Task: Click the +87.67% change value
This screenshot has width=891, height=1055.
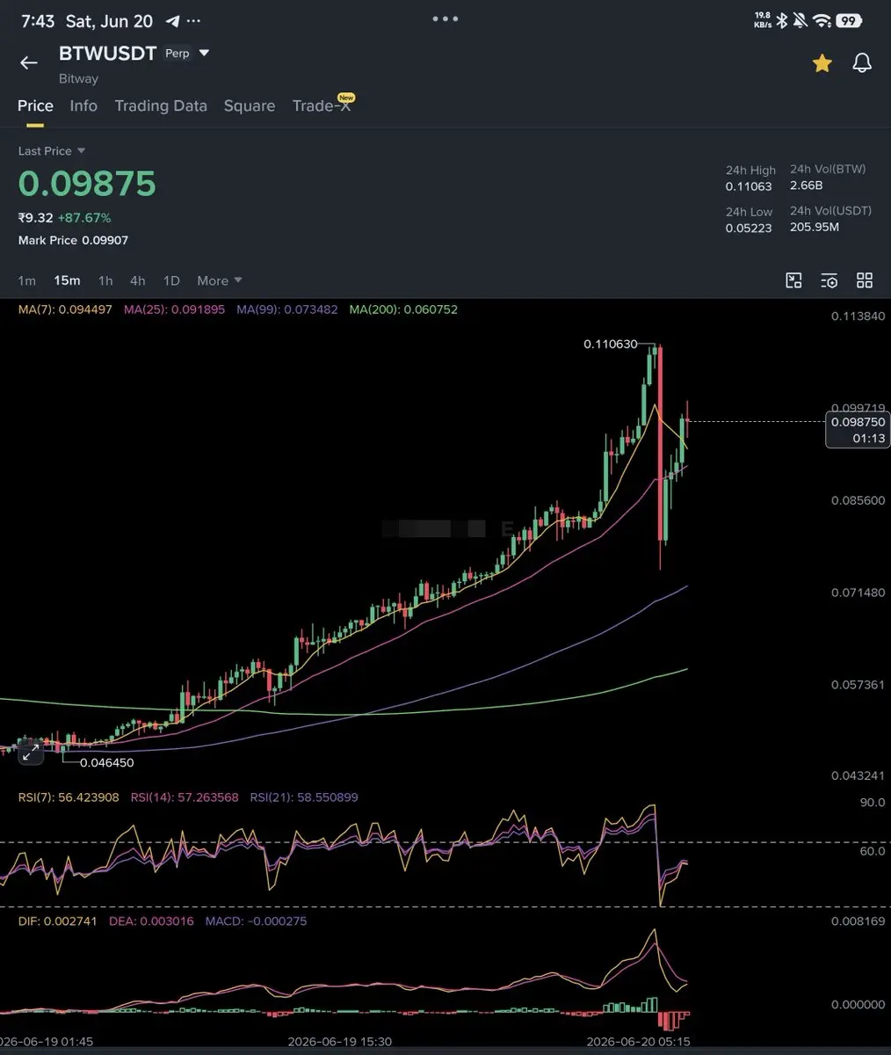Action: (84, 217)
